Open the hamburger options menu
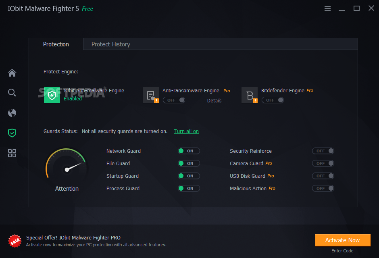This screenshot has width=379, height=258. click(327, 9)
